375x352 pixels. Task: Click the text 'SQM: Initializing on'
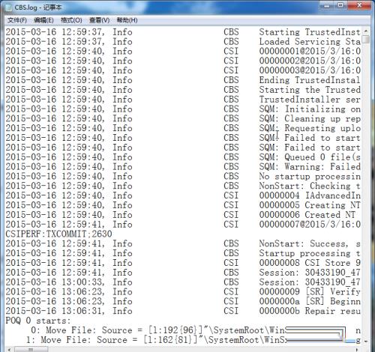(x=310, y=109)
